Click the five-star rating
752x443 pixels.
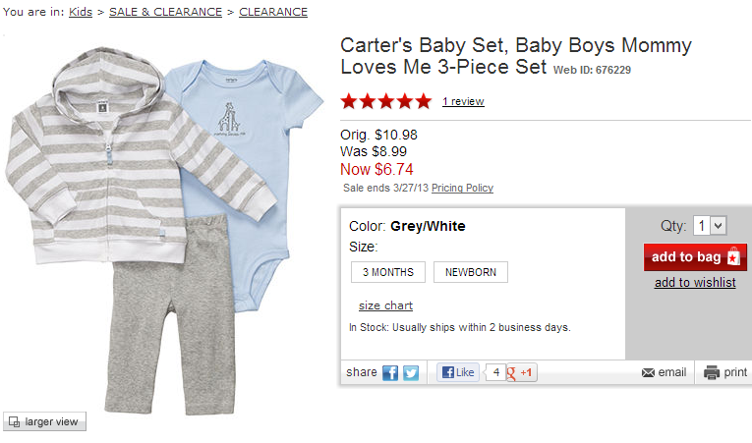pos(385,101)
